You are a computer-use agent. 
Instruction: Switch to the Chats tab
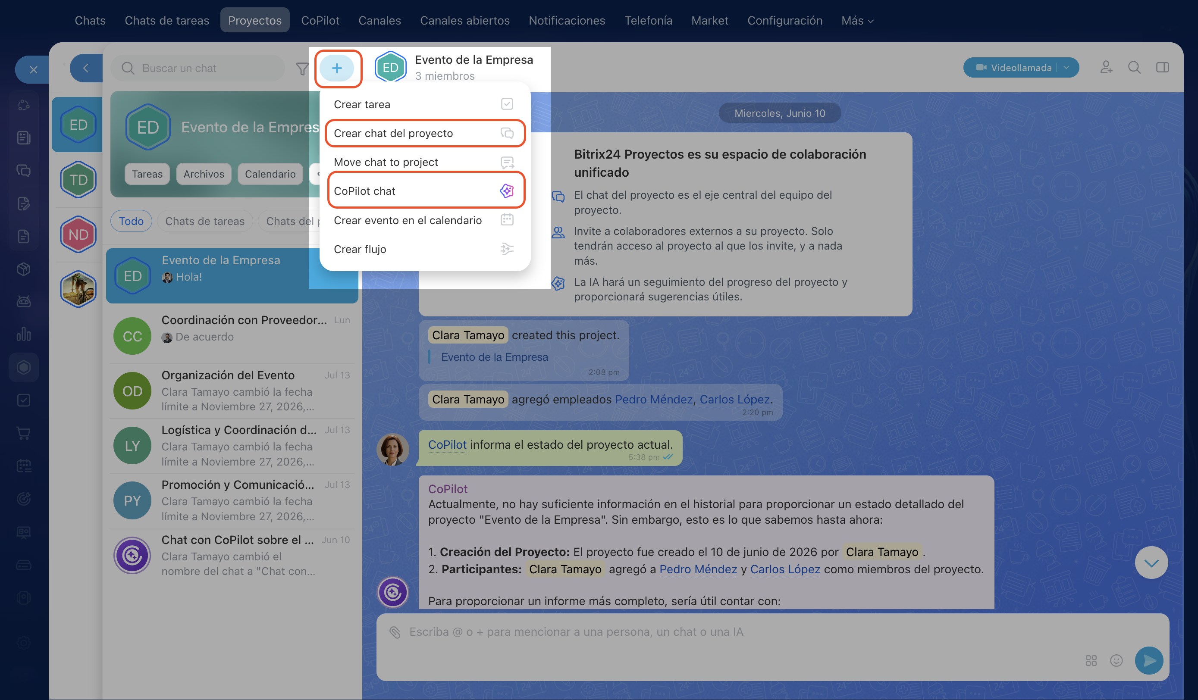pyautogui.click(x=90, y=20)
